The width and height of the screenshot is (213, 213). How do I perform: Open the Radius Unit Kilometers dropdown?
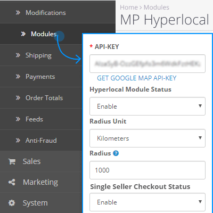click(148, 138)
